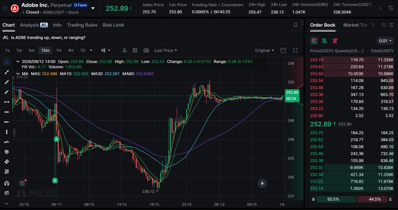Click bid price 252.32 row with 9.999K
398x210 pixels.
point(352,167)
